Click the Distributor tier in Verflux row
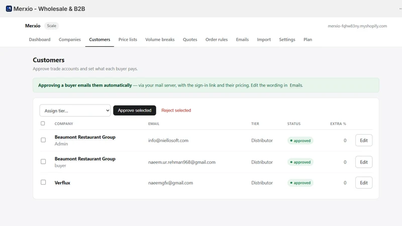This screenshot has height=226, width=402. point(262,183)
